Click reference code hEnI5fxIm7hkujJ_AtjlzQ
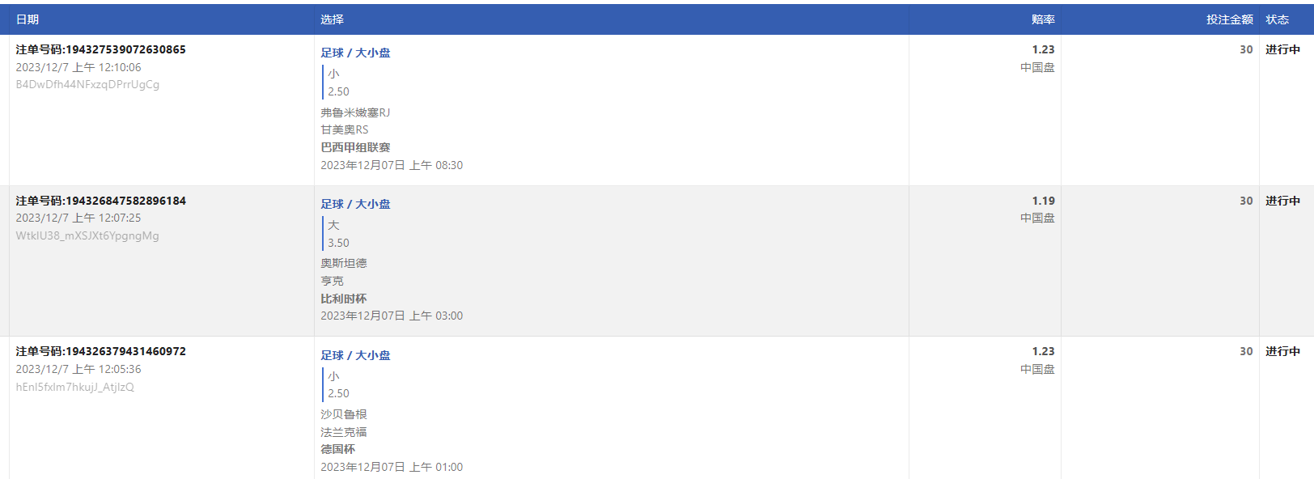 click(x=75, y=387)
